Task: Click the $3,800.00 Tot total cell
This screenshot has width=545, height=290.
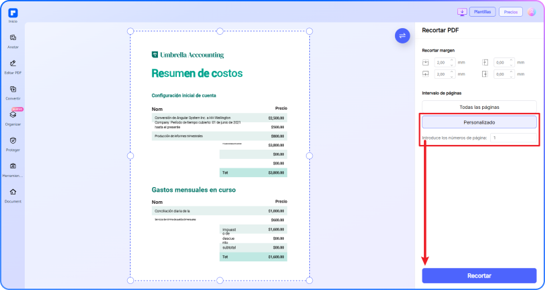Action: coord(276,172)
